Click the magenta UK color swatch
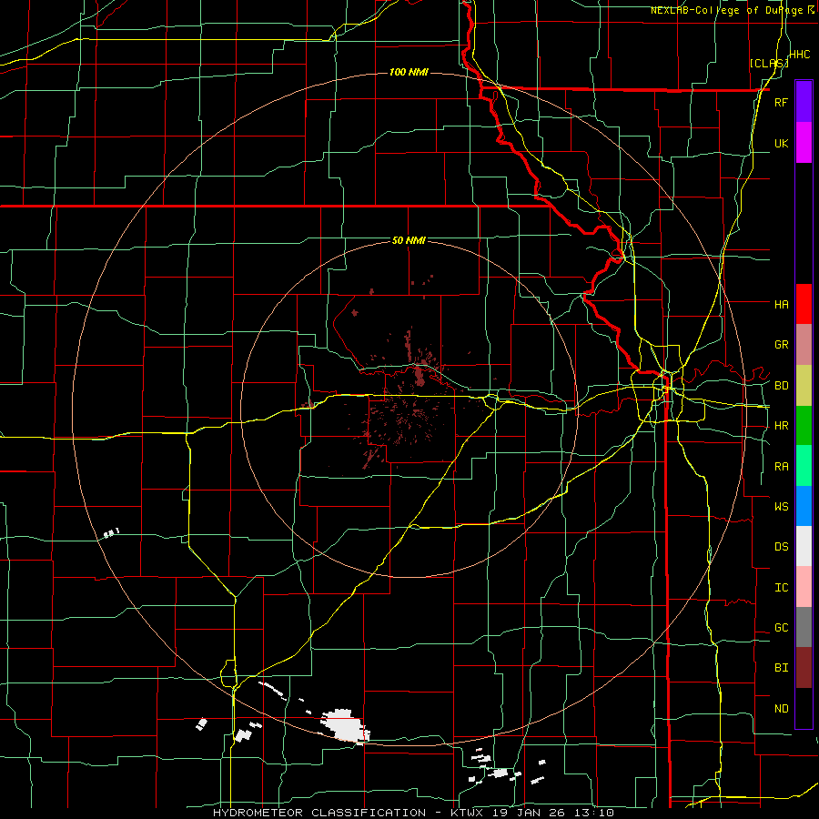This screenshot has width=819, height=819. pyautogui.click(x=804, y=143)
